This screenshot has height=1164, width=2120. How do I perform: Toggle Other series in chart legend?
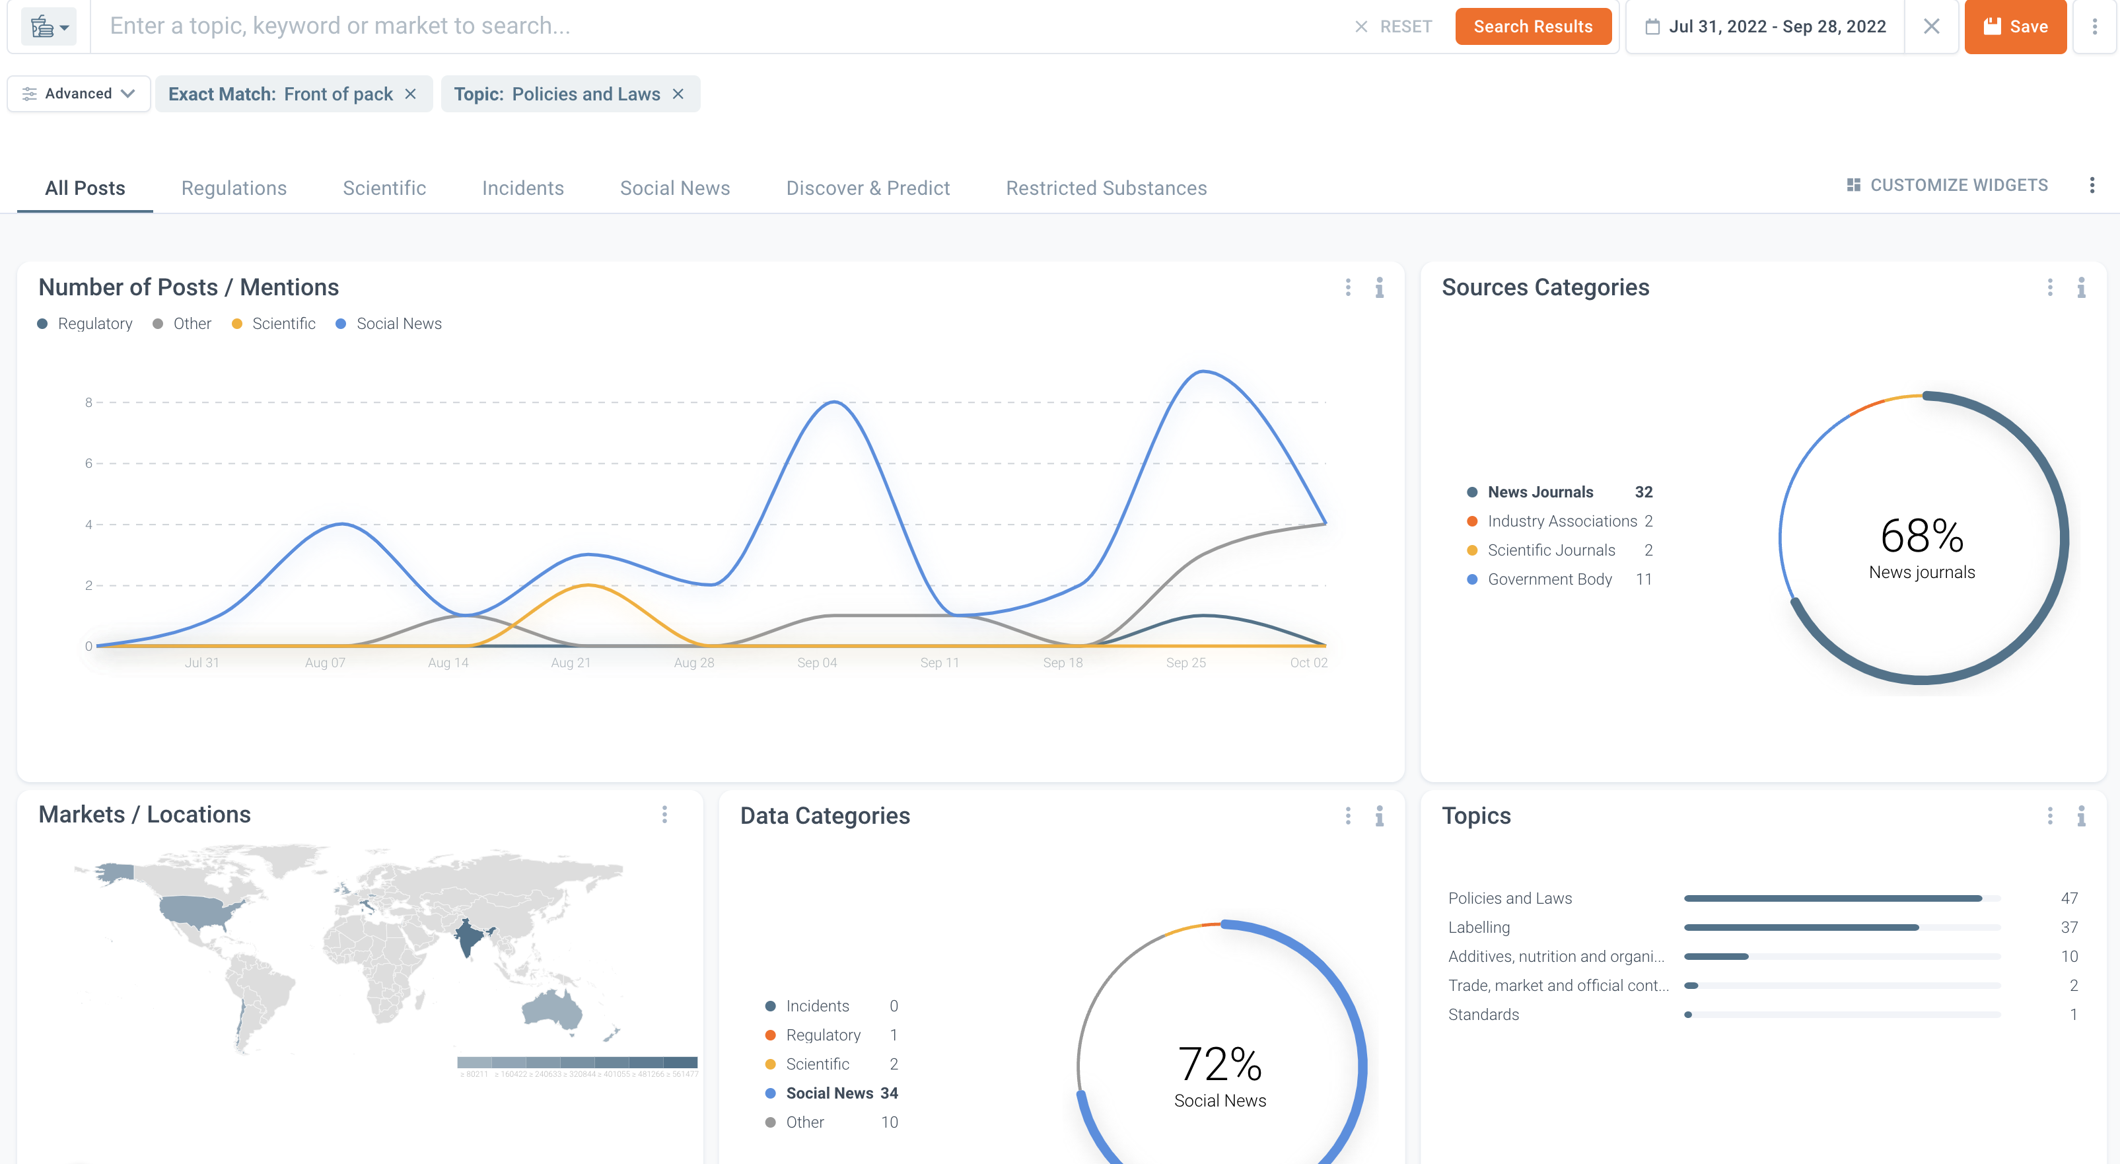tap(182, 324)
